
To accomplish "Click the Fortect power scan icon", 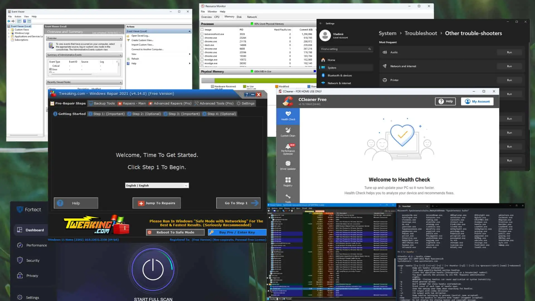I will point(153,269).
